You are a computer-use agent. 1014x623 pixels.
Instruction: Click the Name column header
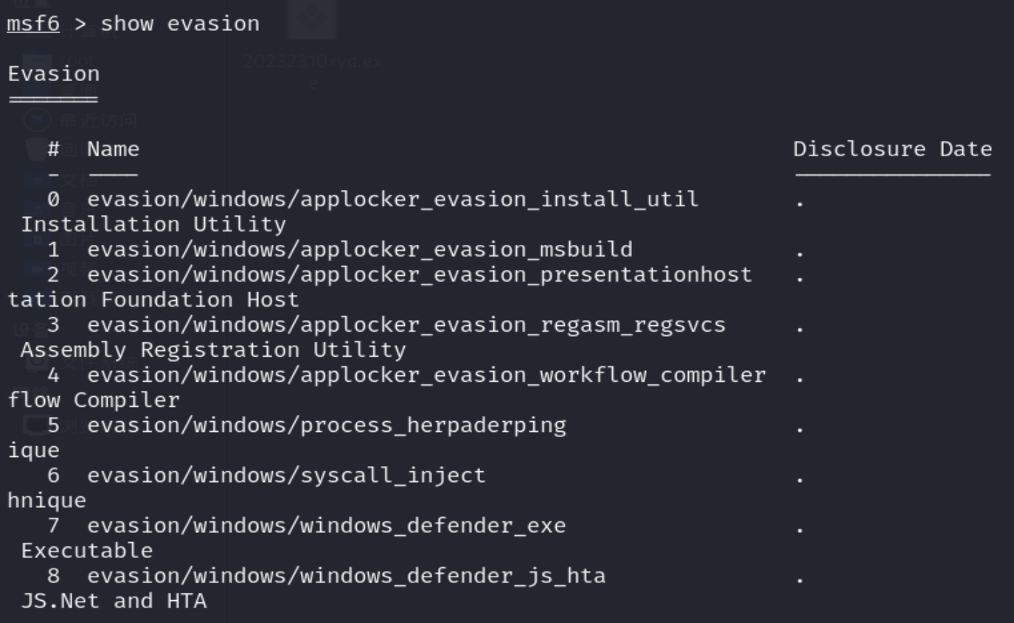[x=113, y=150]
